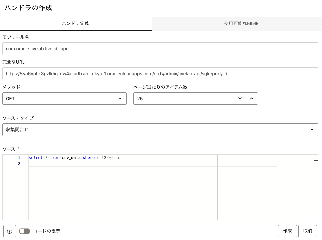Click line number 2 in editor gutter

pyautogui.click(x=19, y=164)
